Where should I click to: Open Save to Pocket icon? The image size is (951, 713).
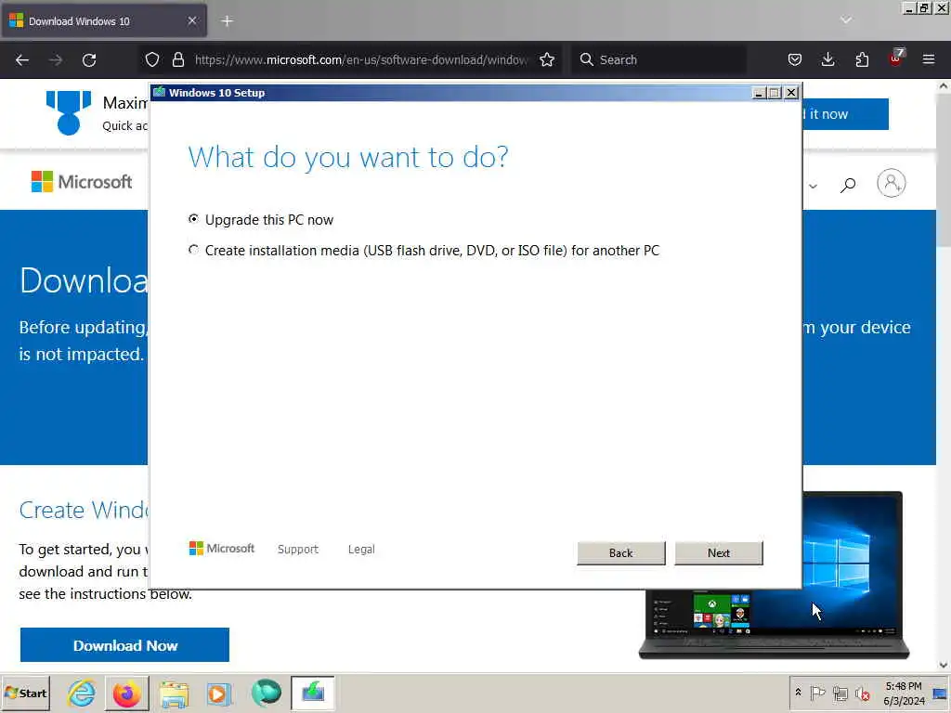795,59
